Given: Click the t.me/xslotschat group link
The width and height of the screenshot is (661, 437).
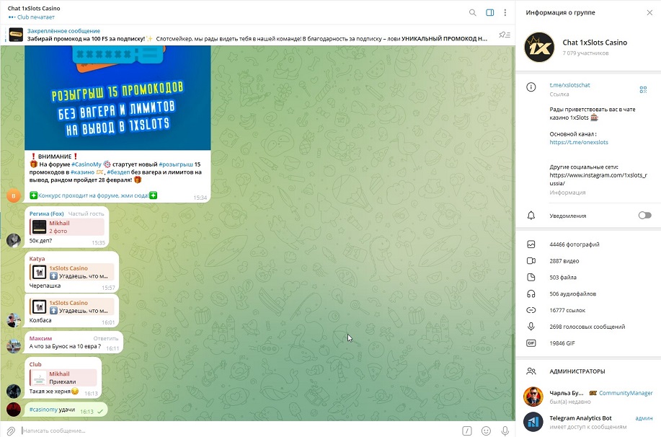Looking at the screenshot, I should tap(569, 85).
